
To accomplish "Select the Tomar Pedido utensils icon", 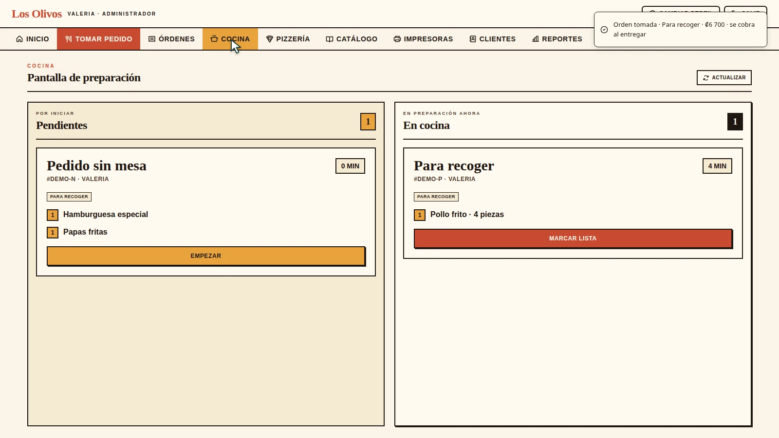I will pyautogui.click(x=69, y=39).
